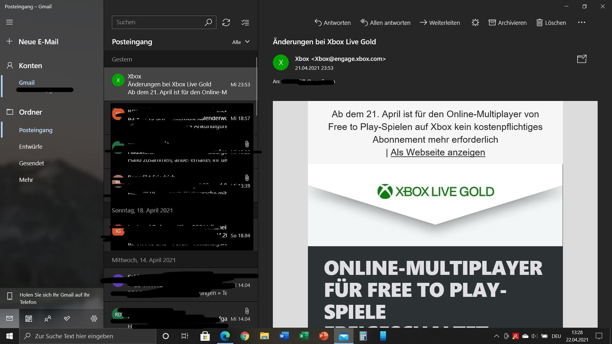
Task: Click 'Mittwoch, 14. April 2021' group header
Action: coord(144,260)
